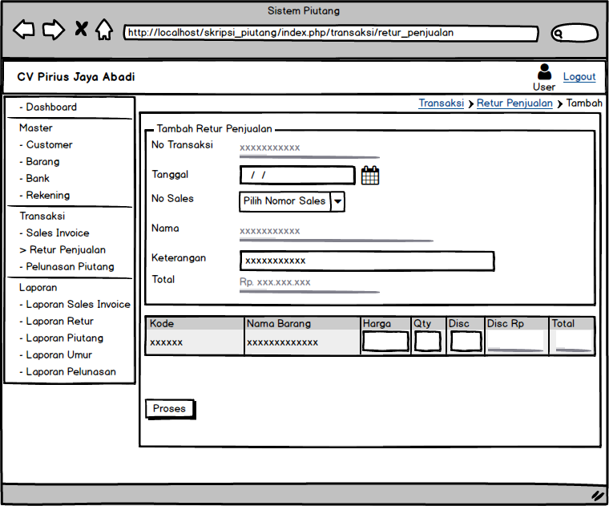
Task: Click the browser home icon
Action: pos(104,30)
